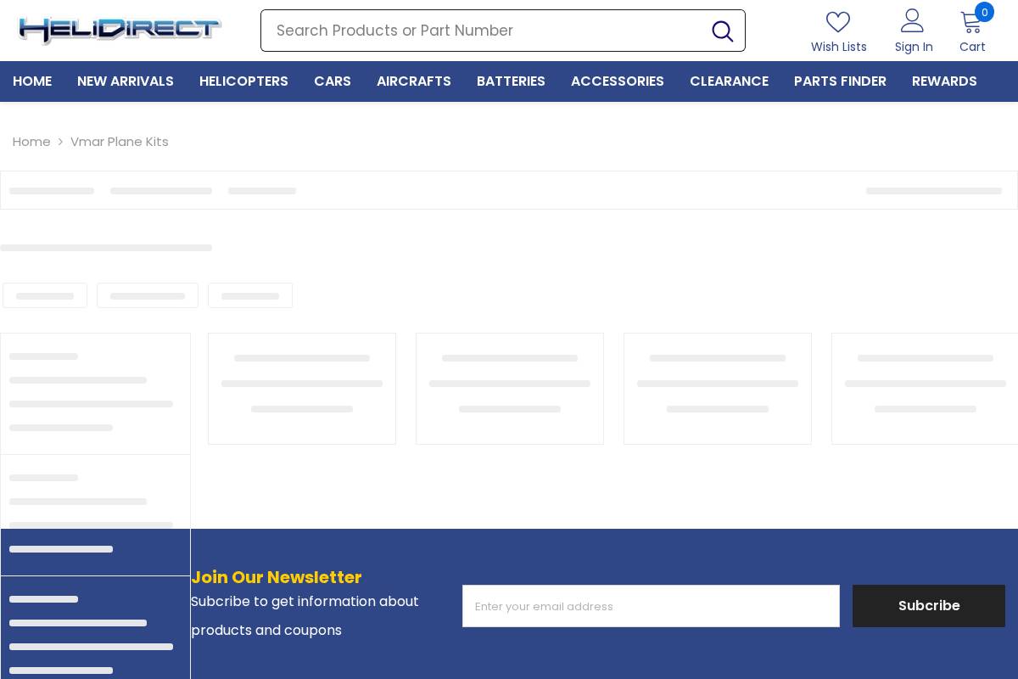Go to NEW ARRIVALS
The width and height of the screenshot is (1018, 679).
[126, 81]
